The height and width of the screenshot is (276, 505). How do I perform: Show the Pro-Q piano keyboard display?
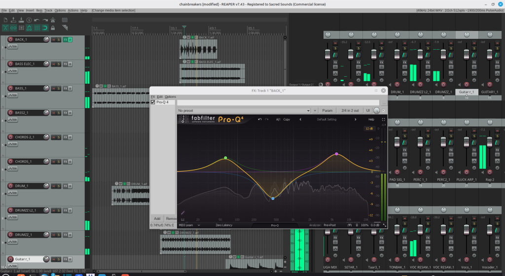click(x=182, y=219)
